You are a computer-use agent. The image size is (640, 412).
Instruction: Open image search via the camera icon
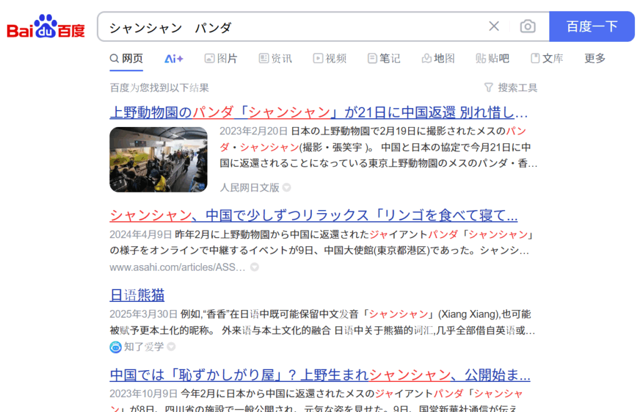click(x=527, y=26)
